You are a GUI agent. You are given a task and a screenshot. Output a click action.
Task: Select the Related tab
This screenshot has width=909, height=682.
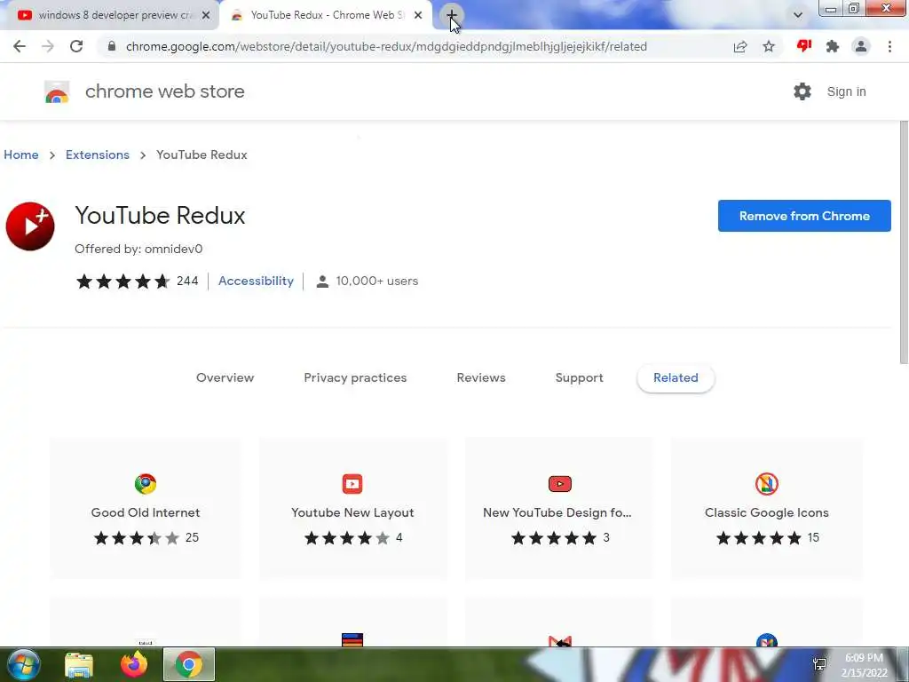click(x=676, y=378)
